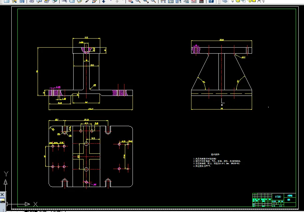Expand the Redo history dropdown arrow
Screen dimensions: 304x212
tap(123, 1)
